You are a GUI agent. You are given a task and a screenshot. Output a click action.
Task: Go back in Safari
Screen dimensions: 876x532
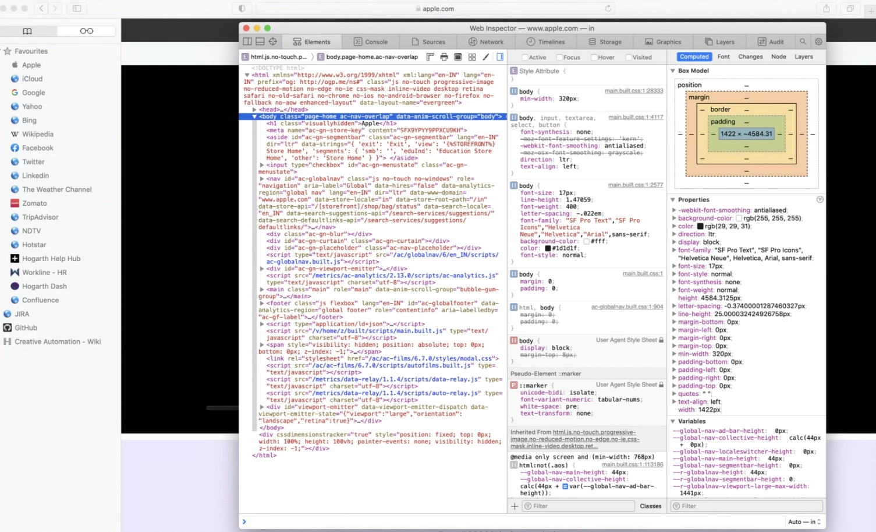(41, 8)
